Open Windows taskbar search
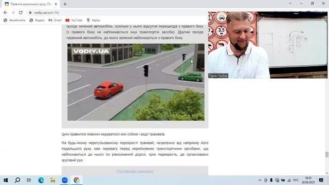 (17, 180)
